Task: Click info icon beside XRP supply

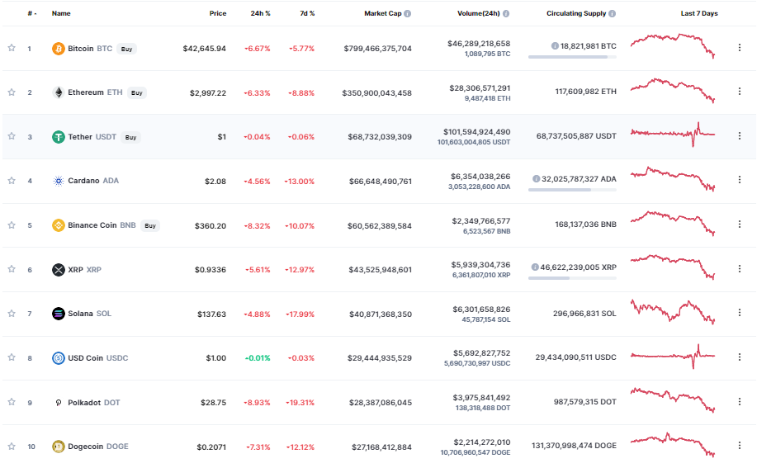Action: click(535, 267)
